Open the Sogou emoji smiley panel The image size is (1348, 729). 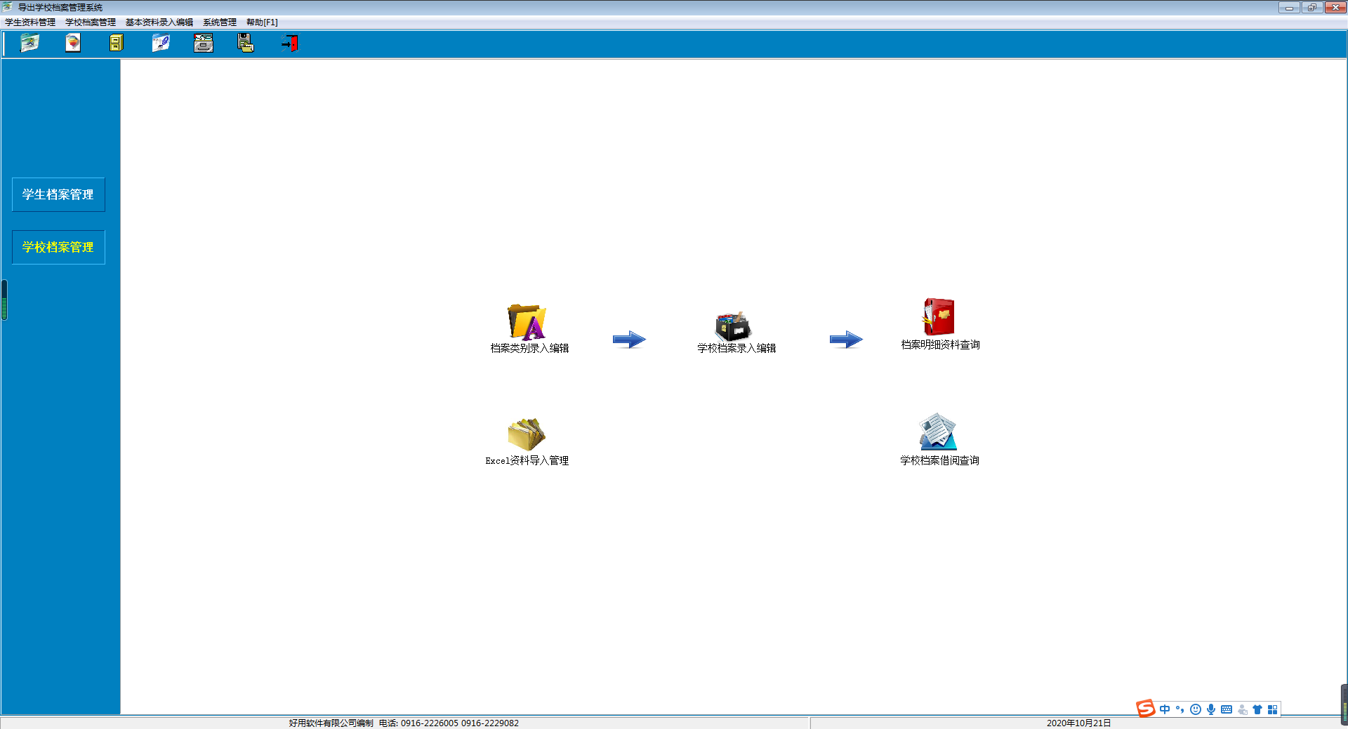point(1196,709)
